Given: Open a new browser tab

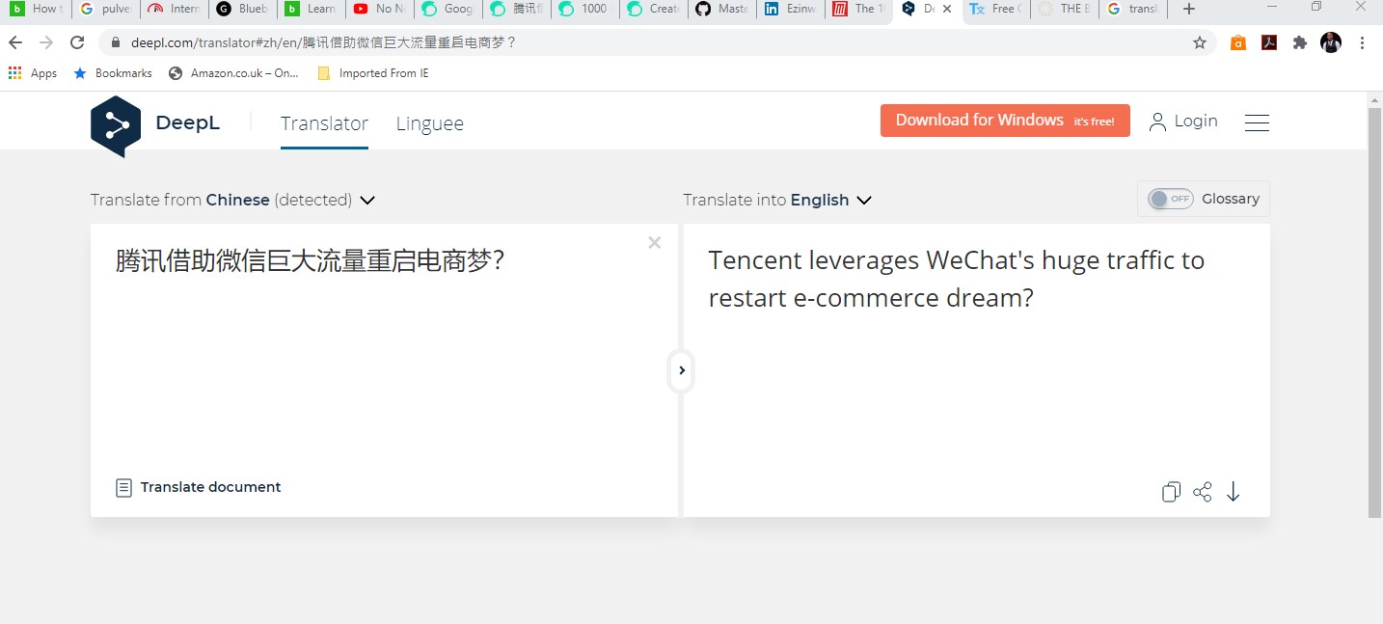Looking at the screenshot, I should pyautogui.click(x=1189, y=9).
